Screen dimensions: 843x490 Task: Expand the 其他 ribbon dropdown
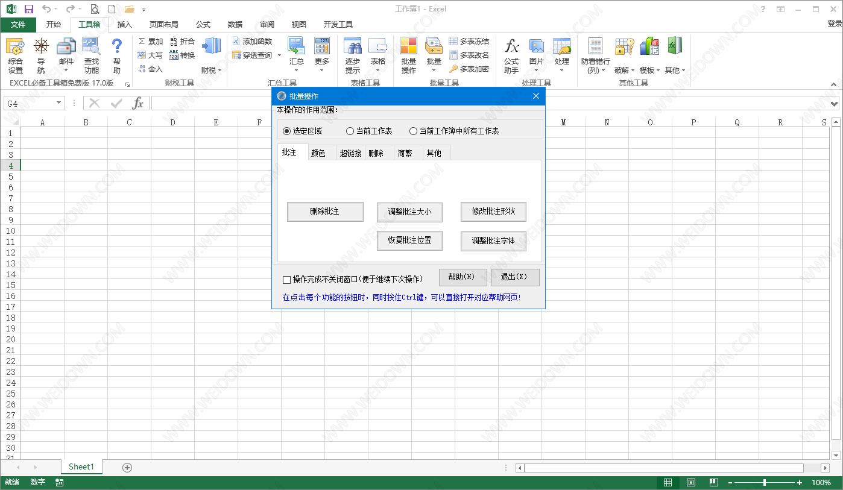[x=675, y=55]
